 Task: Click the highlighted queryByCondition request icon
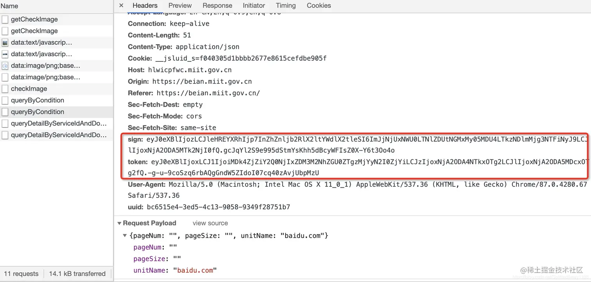pyautogui.click(x=5, y=112)
